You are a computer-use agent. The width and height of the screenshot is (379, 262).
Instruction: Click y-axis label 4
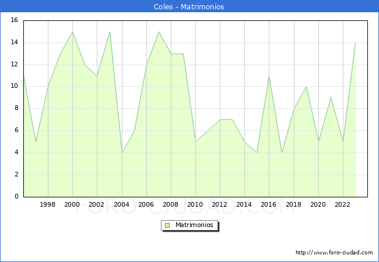pyautogui.click(x=16, y=152)
